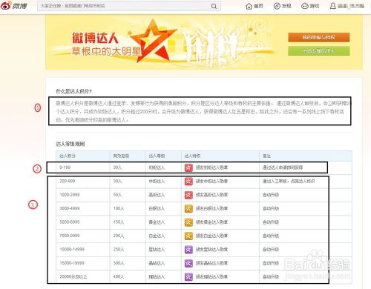Click the badge privilege text in the 10000-14999 row
Screen dimensions: 371x289
click(211, 250)
